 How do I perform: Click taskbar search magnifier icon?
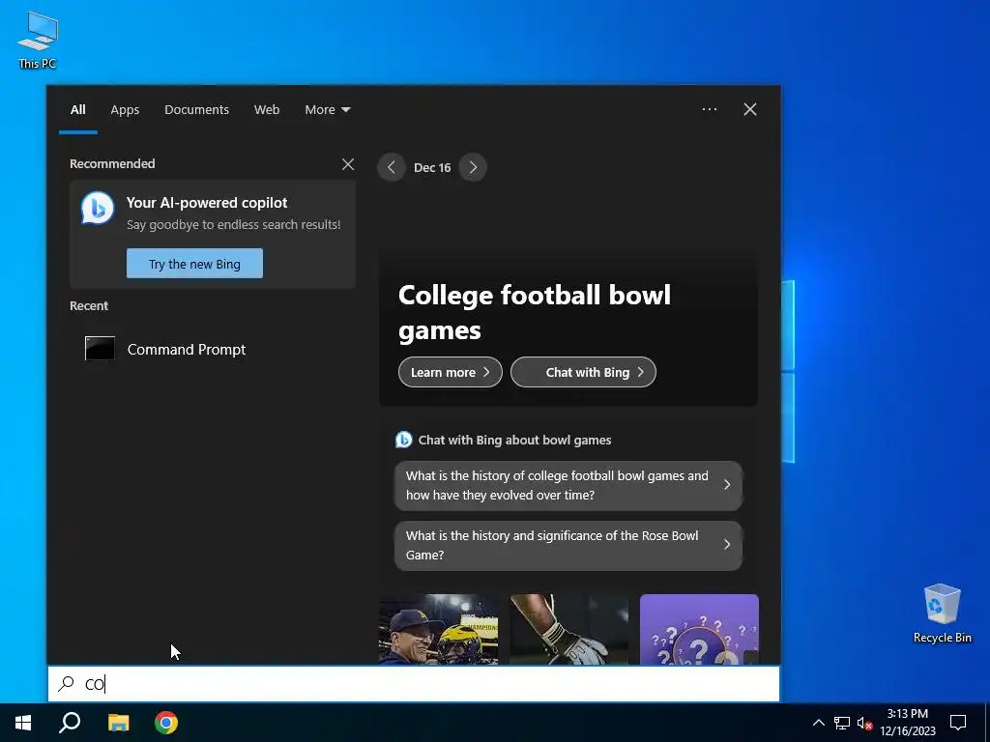click(x=70, y=723)
